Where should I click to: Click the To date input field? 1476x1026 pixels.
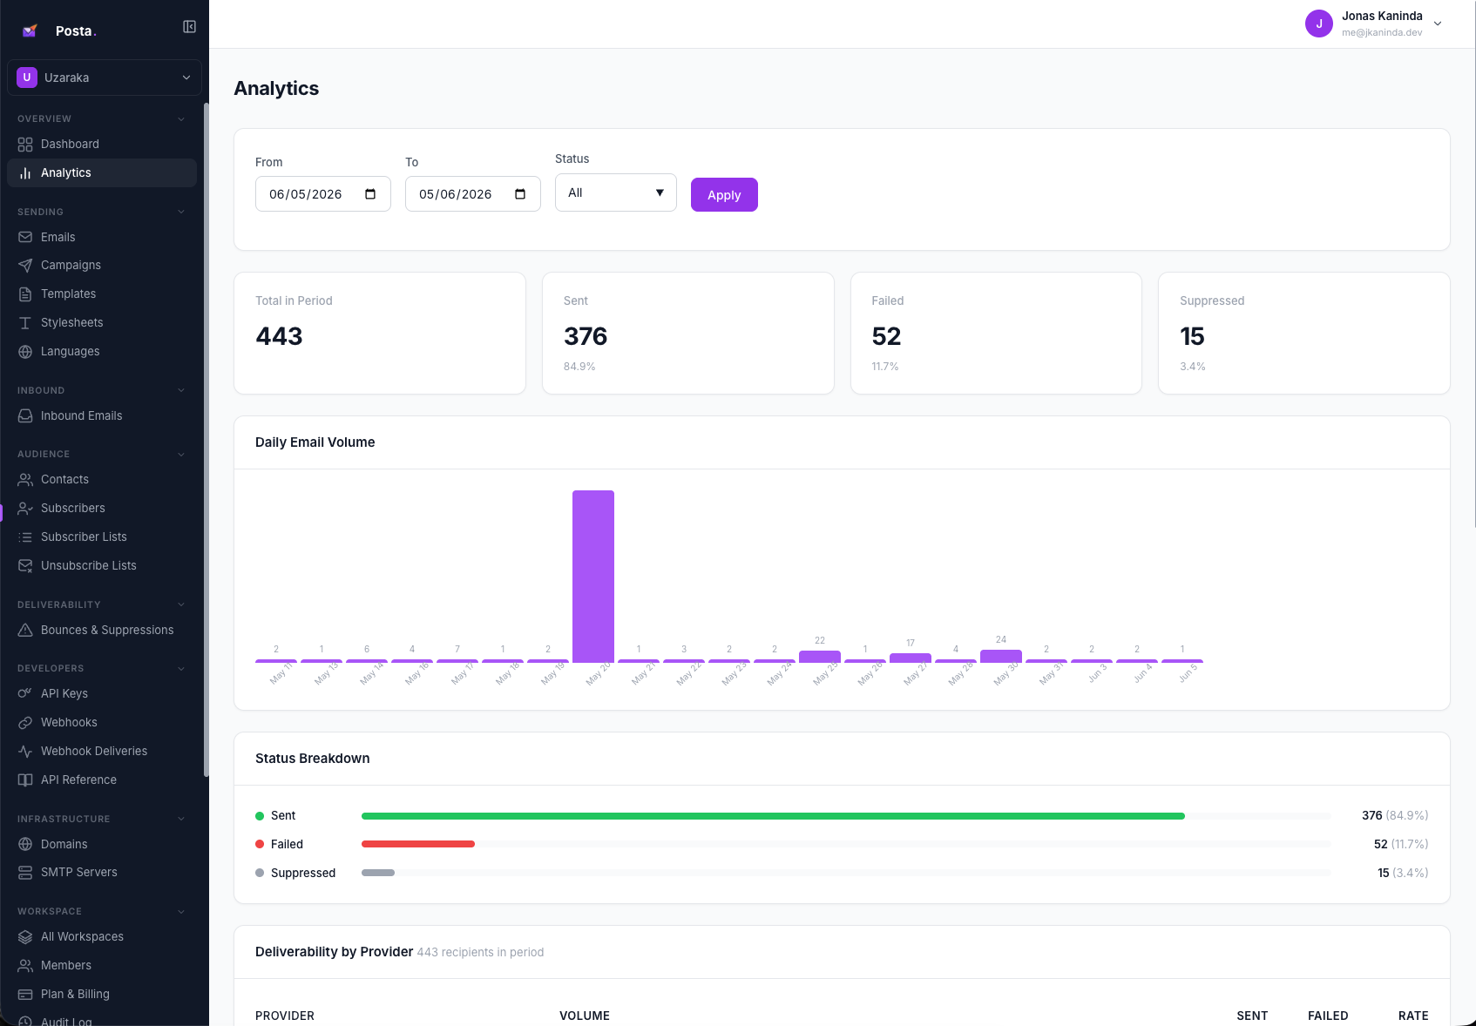pyautogui.click(x=473, y=194)
